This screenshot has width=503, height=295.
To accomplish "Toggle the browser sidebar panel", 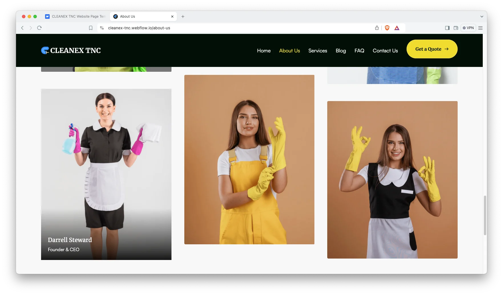I will coord(447,28).
